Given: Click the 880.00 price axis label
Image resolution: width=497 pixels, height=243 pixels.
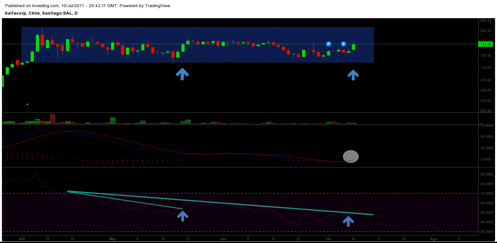Looking at the screenshot, I should (486, 21).
